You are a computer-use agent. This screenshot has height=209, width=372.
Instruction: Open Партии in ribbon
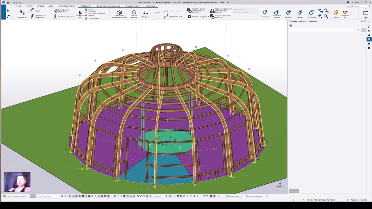click(89, 16)
